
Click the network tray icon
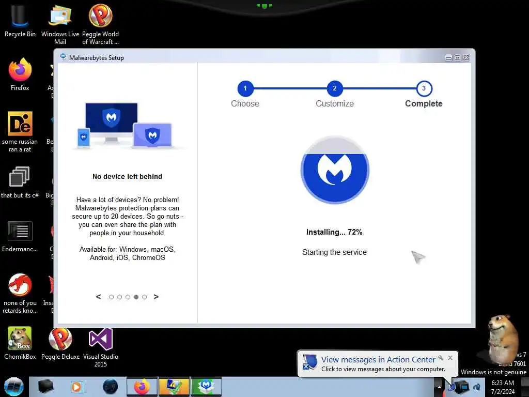(x=462, y=387)
